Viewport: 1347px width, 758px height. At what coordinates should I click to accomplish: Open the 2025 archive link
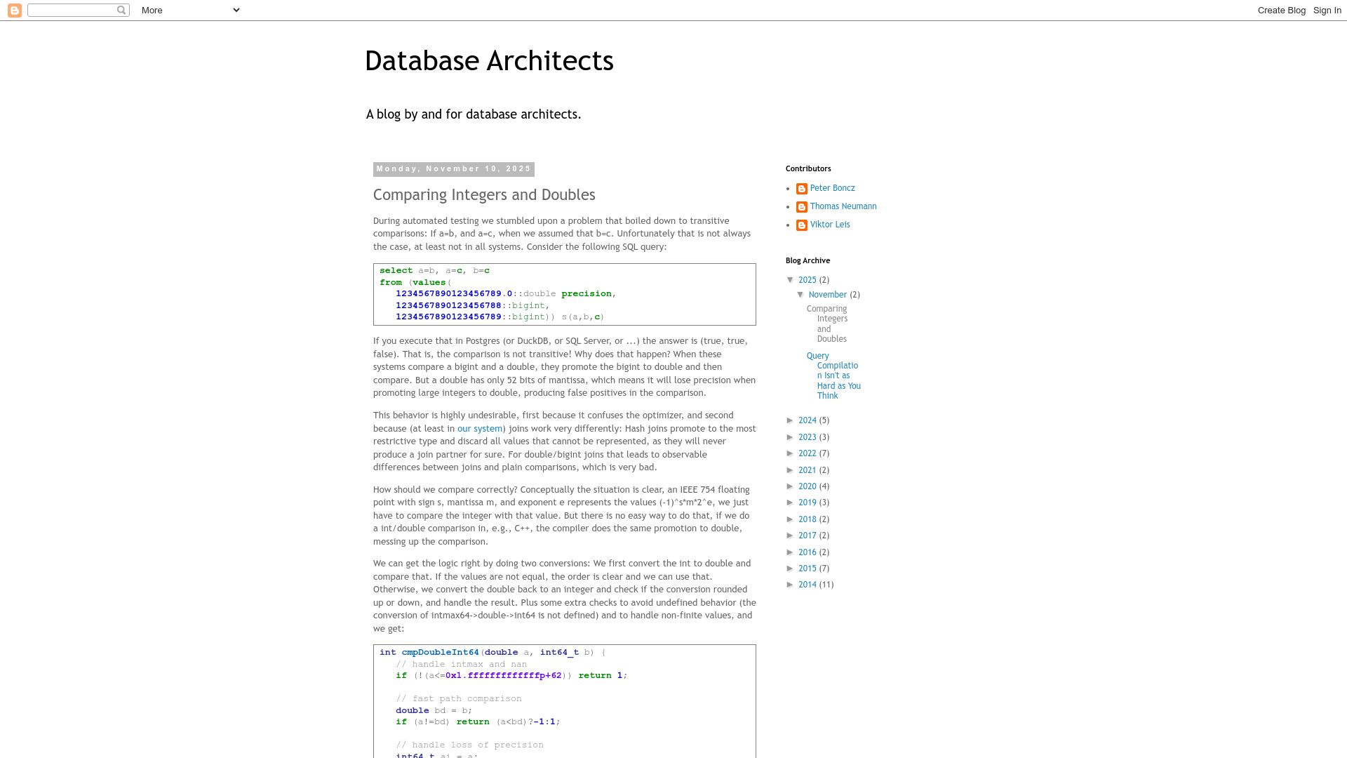tap(807, 280)
